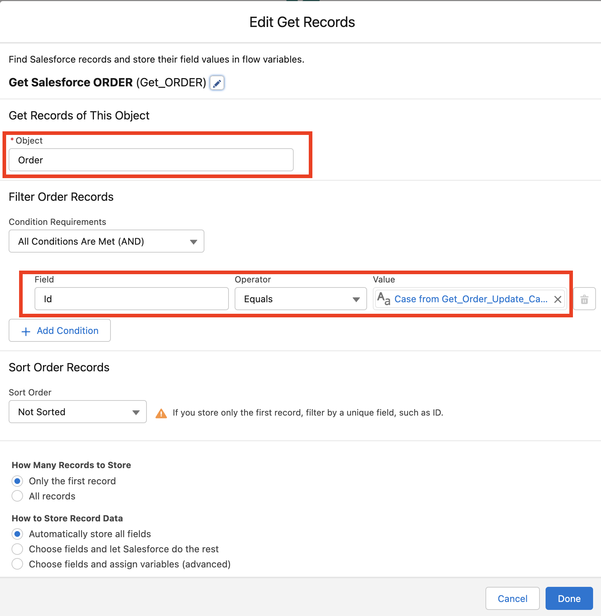Open the Not Sorted sort order dropdown
The width and height of the screenshot is (601, 616).
click(78, 412)
